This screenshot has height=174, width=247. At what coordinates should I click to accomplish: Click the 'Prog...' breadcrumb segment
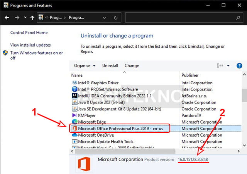tap(56, 17)
